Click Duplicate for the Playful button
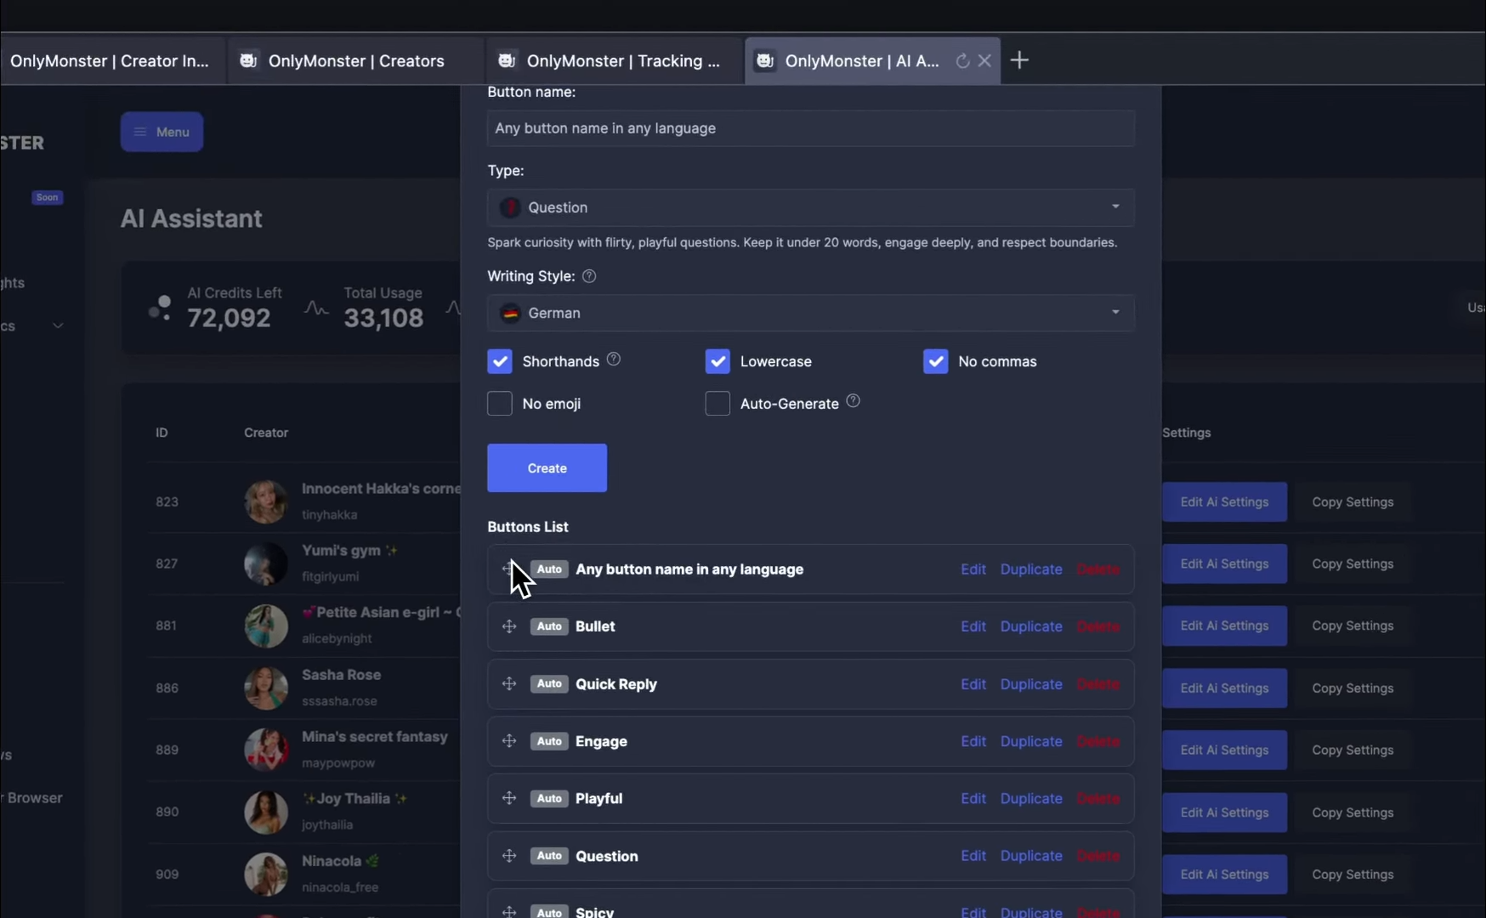 pos(1030,798)
